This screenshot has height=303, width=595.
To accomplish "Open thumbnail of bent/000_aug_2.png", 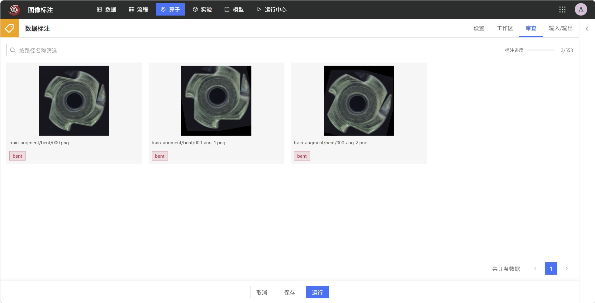I will [359, 100].
